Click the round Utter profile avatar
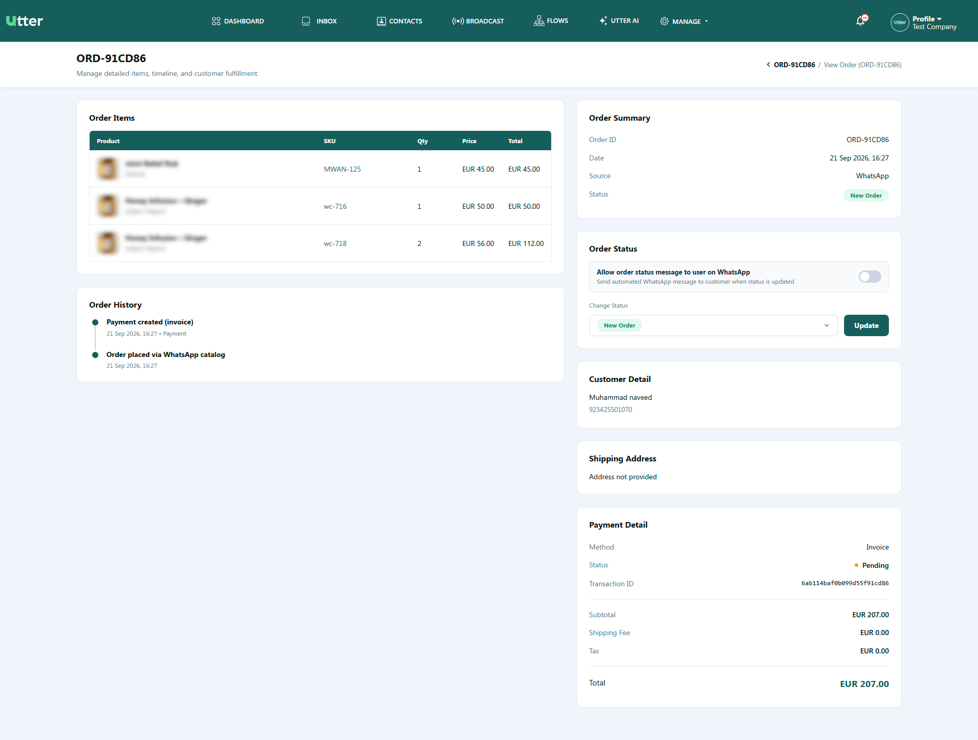Viewport: 978px width, 740px height. coord(900,22)
